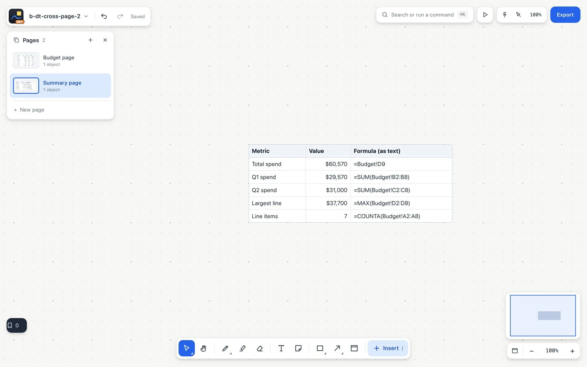This screenshot has width=587, height=367.
Task: Click the cursor icon beside the pin
Action: [518, 15]
